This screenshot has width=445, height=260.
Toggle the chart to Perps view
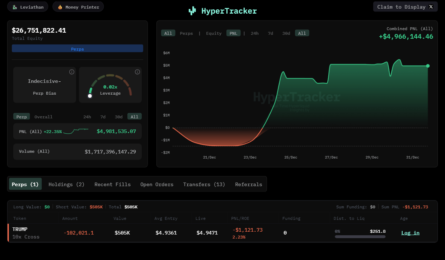coord(186,33)
